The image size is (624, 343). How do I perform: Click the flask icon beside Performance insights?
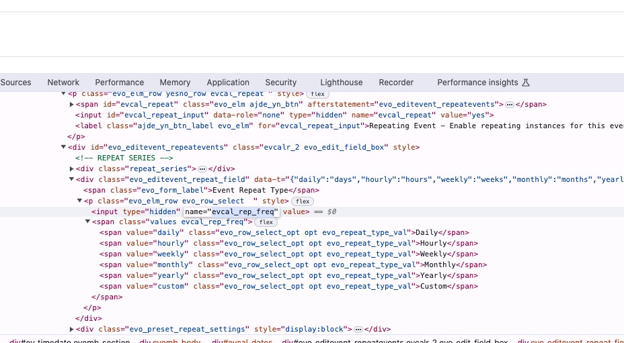click(526, 83)
